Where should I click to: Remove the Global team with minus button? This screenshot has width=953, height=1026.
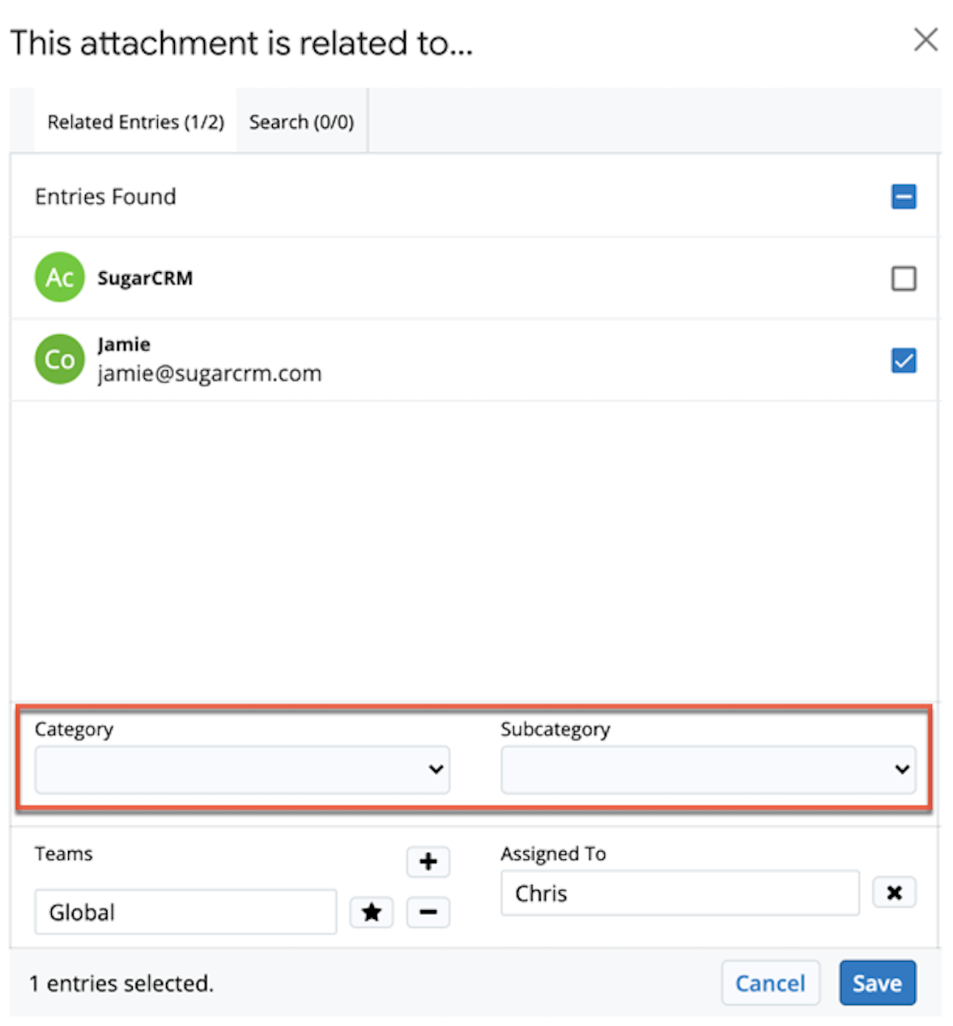428,913
